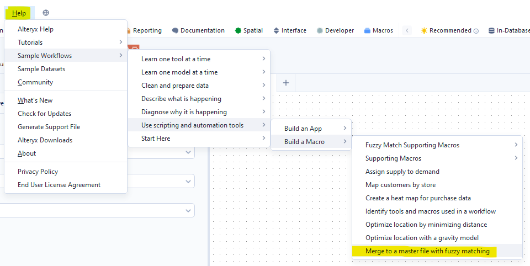Viewport: 530px width, 266px height.
Task: Select Optimize location with a gravity model
Action: click(x=422, y=238)
